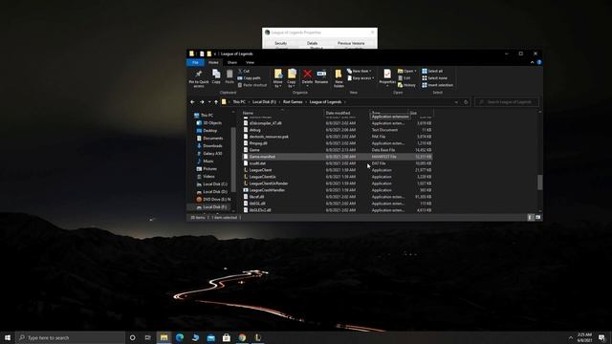
Task: Show hidden system tray icons
Action: (x=571, y=337)
